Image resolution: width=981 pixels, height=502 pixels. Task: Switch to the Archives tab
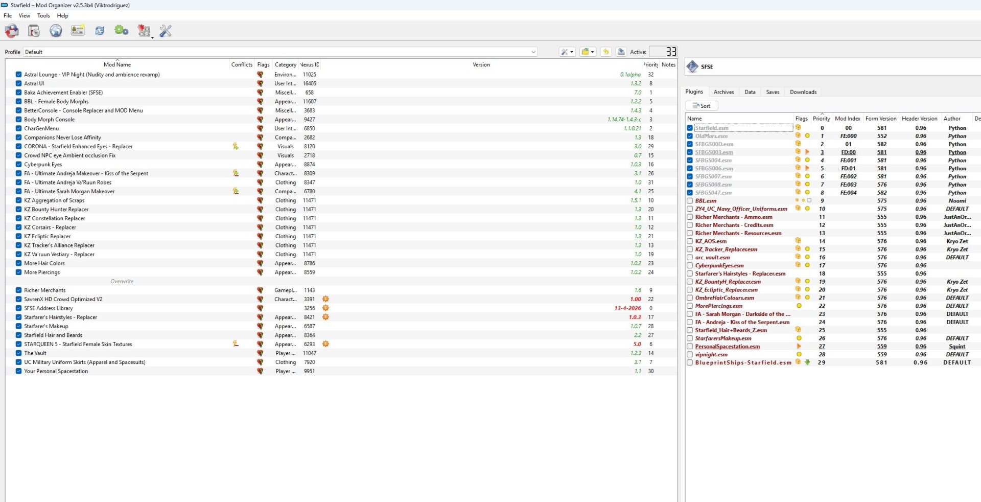(x=723, y=92)
